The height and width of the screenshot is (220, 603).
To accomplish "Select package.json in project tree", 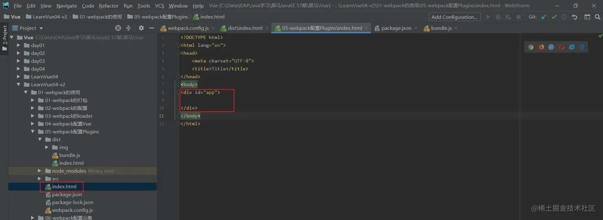I will [x=67, y=194].
